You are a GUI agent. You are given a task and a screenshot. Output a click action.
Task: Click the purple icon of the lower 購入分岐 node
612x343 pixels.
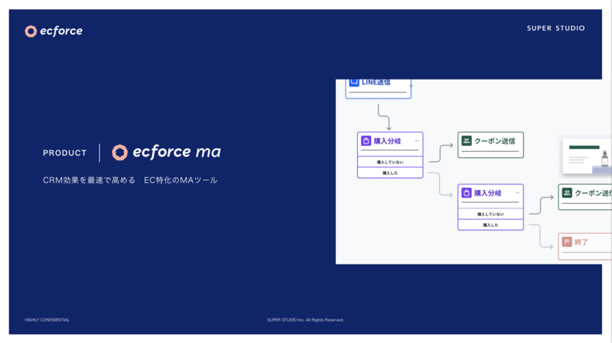pos(467,193)
